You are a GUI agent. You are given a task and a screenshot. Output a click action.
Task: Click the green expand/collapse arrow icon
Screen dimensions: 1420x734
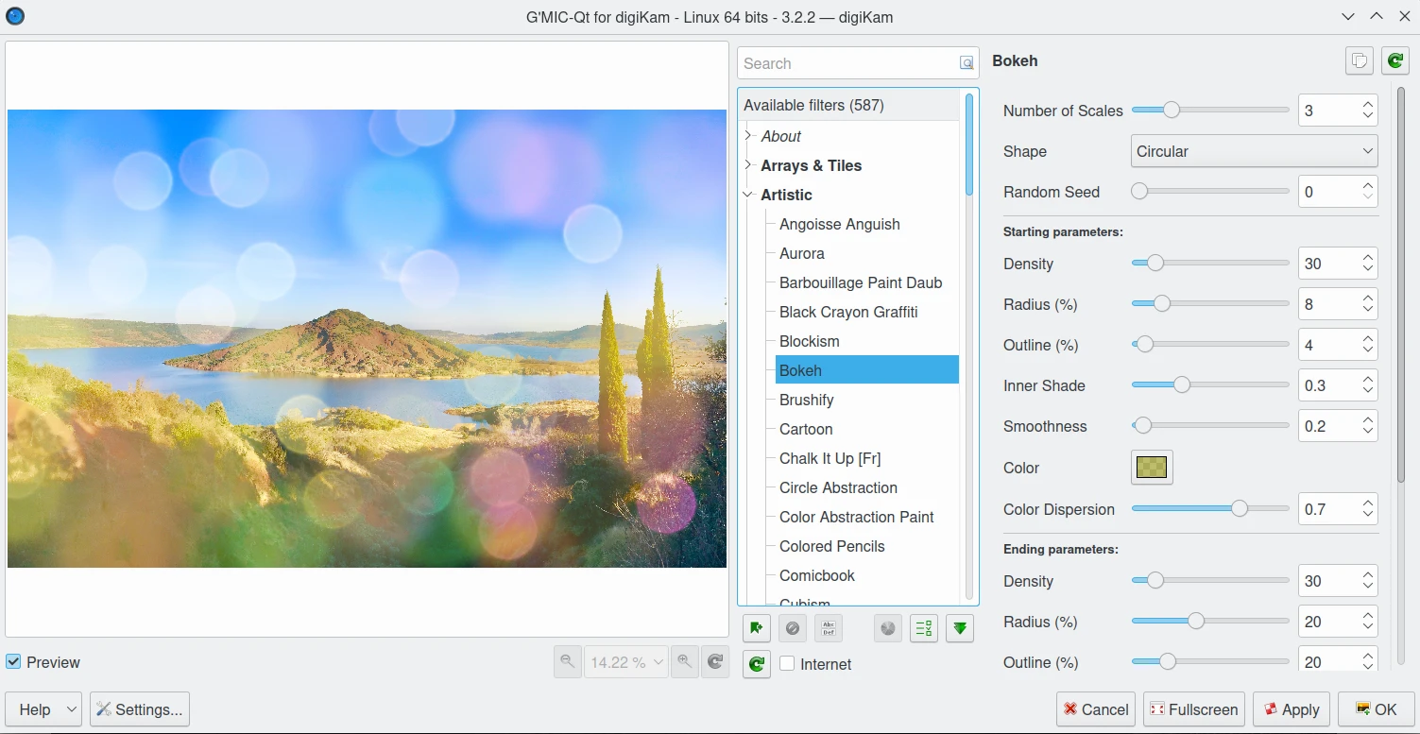pos(960,628)
